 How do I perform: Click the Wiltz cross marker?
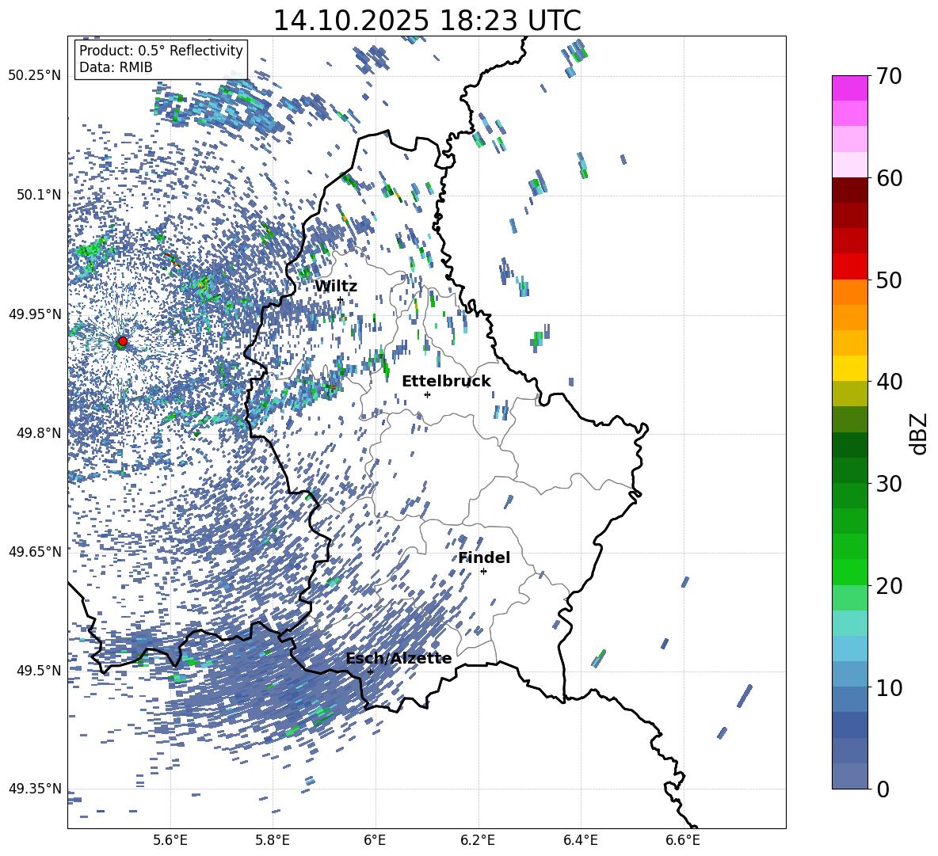pos(341,300)
